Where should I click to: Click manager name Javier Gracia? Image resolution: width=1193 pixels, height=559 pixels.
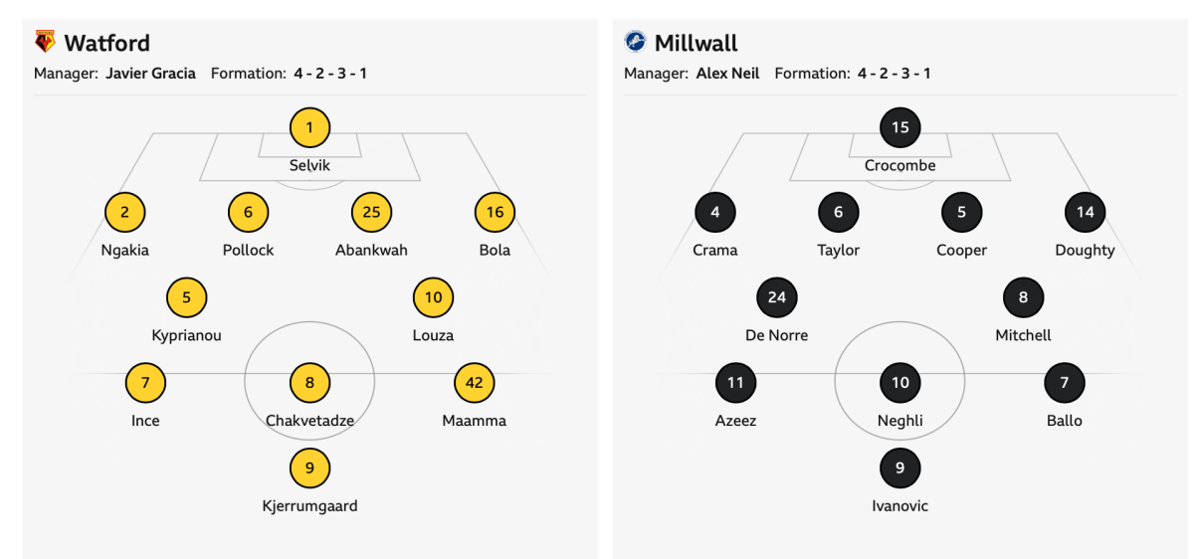[150, 74]
